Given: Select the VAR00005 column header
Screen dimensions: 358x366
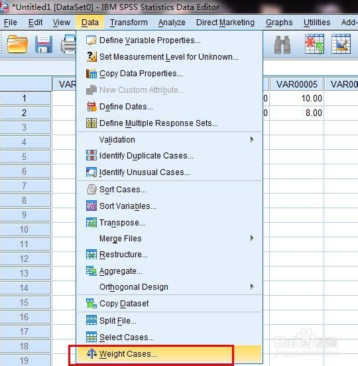Looking at the screenshot, I should click(x=296, y=84).
